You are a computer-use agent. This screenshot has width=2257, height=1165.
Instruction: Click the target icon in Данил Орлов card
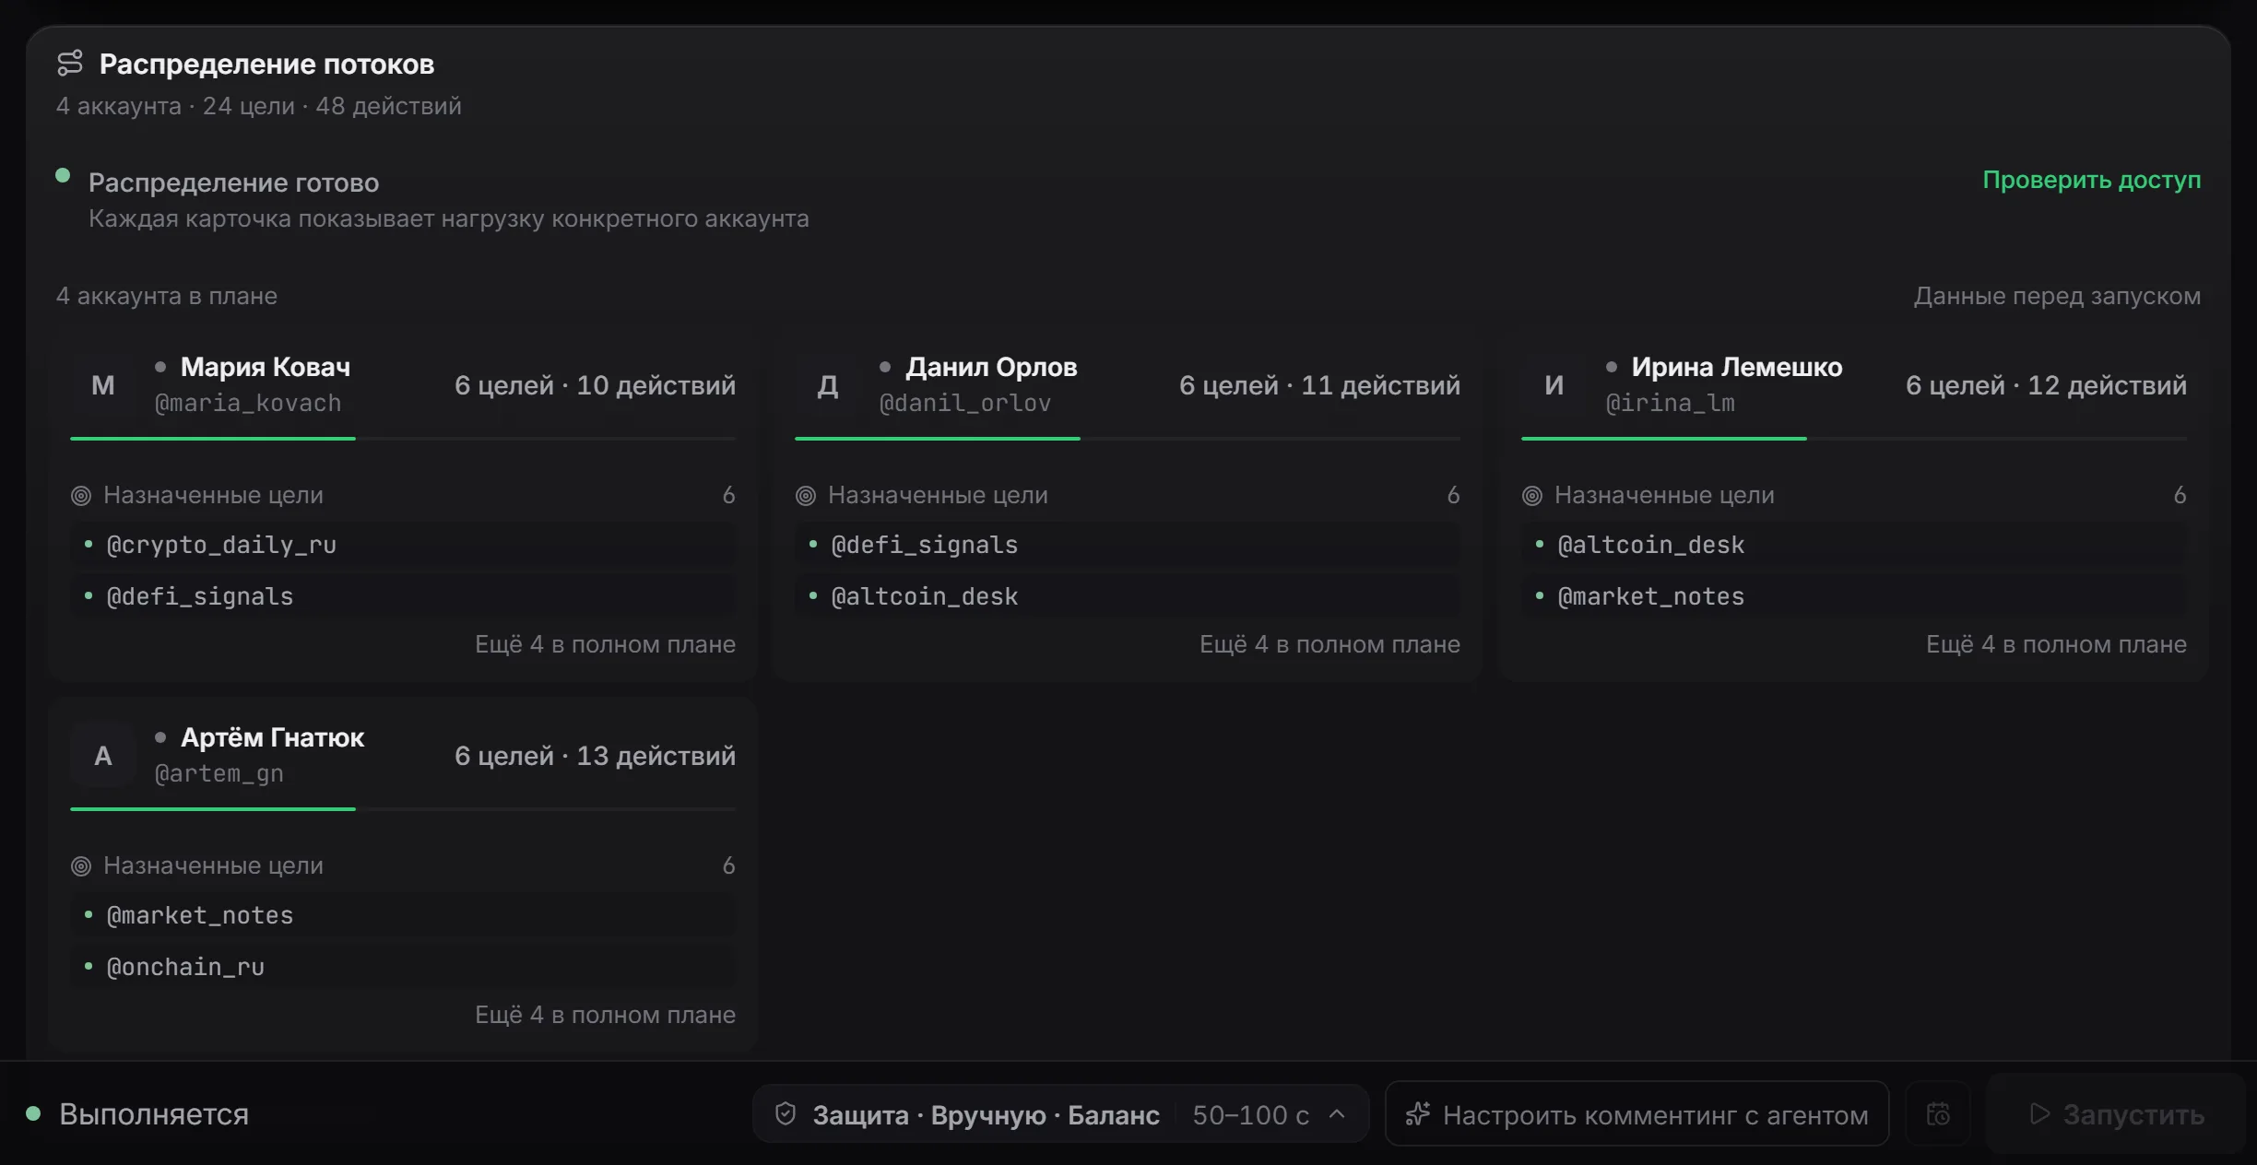click(806, 496)
